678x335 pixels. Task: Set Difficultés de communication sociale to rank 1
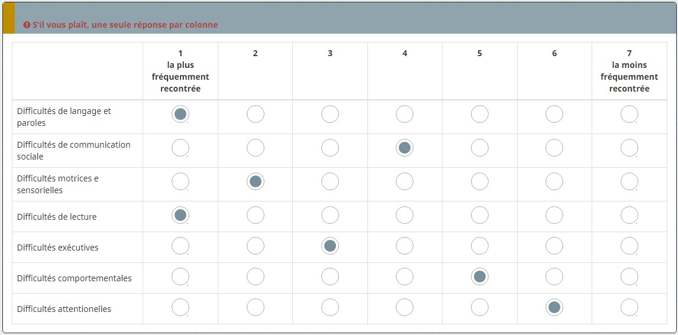click(x=180, y=148)
